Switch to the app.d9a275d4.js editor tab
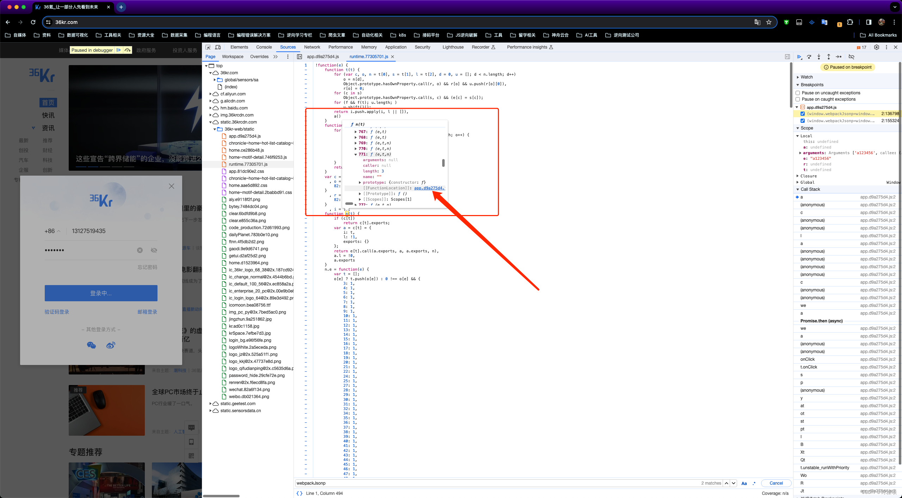 pos(323,57)
